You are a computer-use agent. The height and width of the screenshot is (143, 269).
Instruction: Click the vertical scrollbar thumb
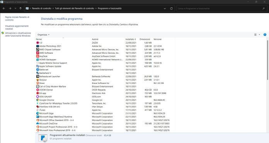pos(267,60)
